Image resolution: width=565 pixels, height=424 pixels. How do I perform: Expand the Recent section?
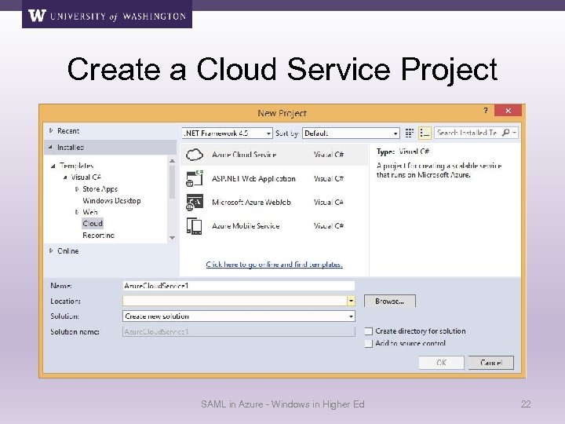(51, 130)
